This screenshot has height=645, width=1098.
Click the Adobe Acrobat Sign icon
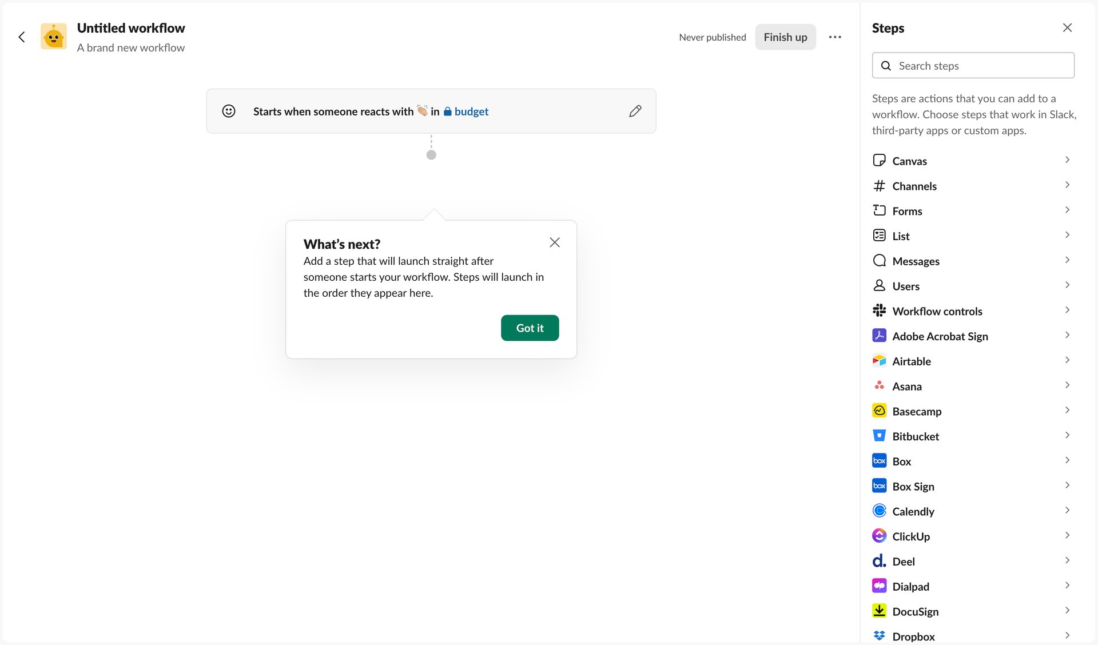pyautogui.click(x=879, y=336)
